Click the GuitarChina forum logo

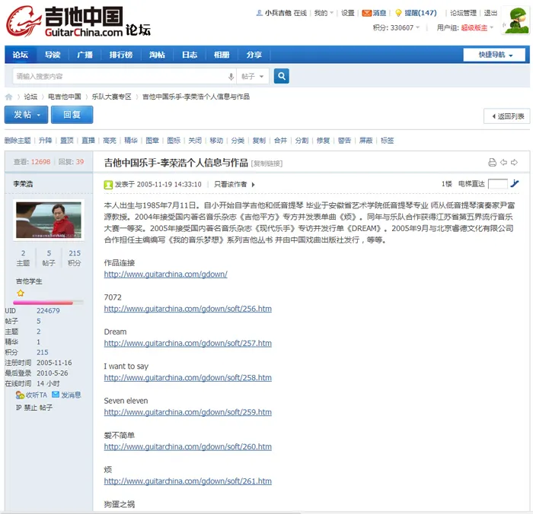[x=78, y=21]
